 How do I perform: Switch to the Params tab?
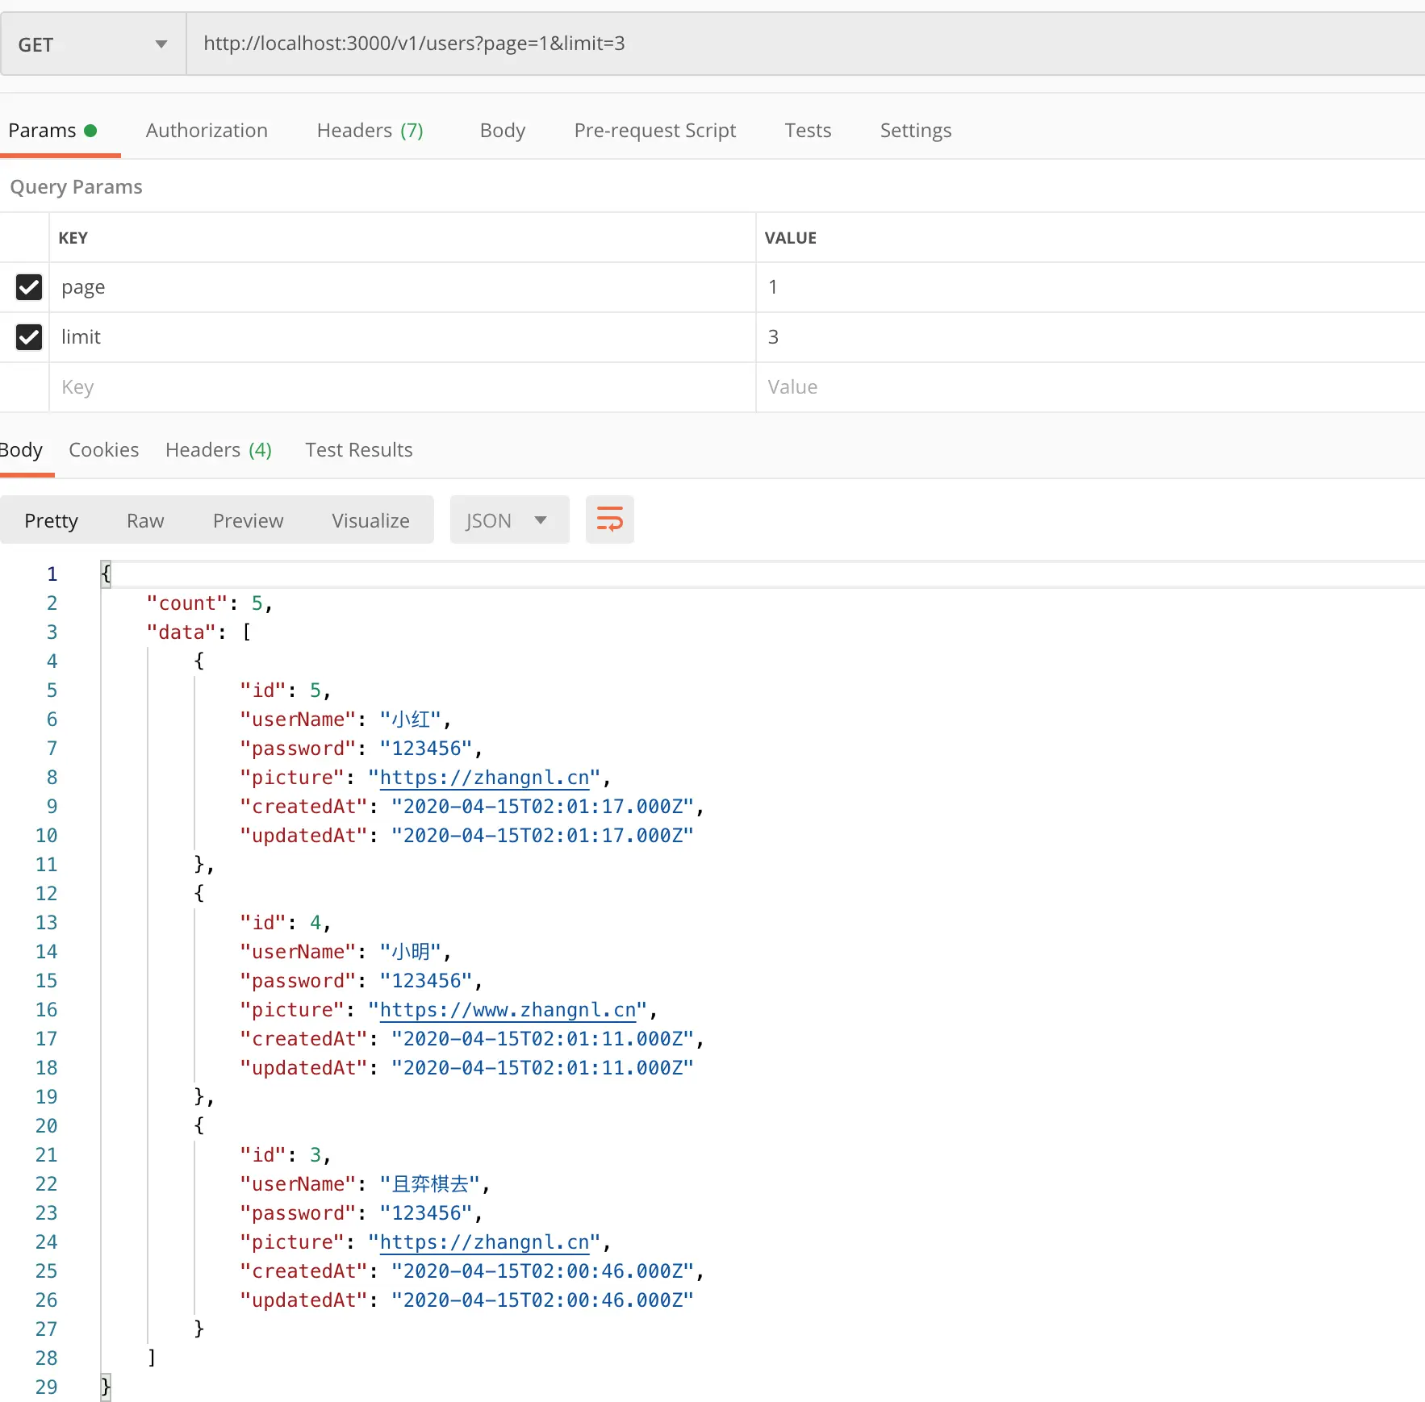click(x=52, y=131)
